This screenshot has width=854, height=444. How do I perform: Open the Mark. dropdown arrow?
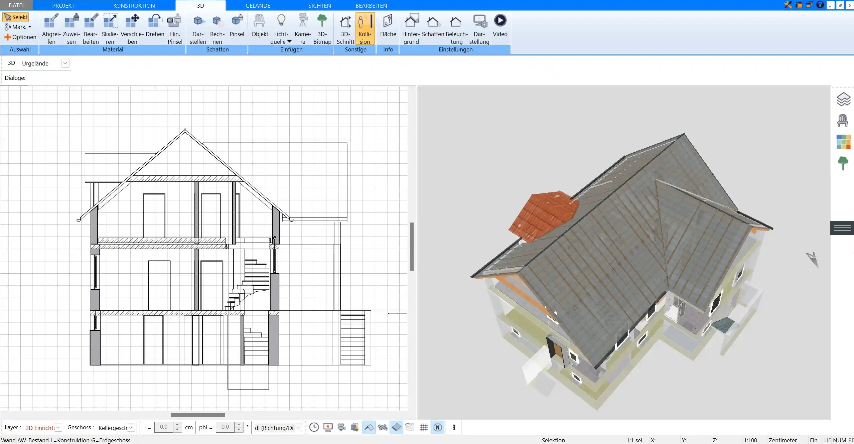30,27
